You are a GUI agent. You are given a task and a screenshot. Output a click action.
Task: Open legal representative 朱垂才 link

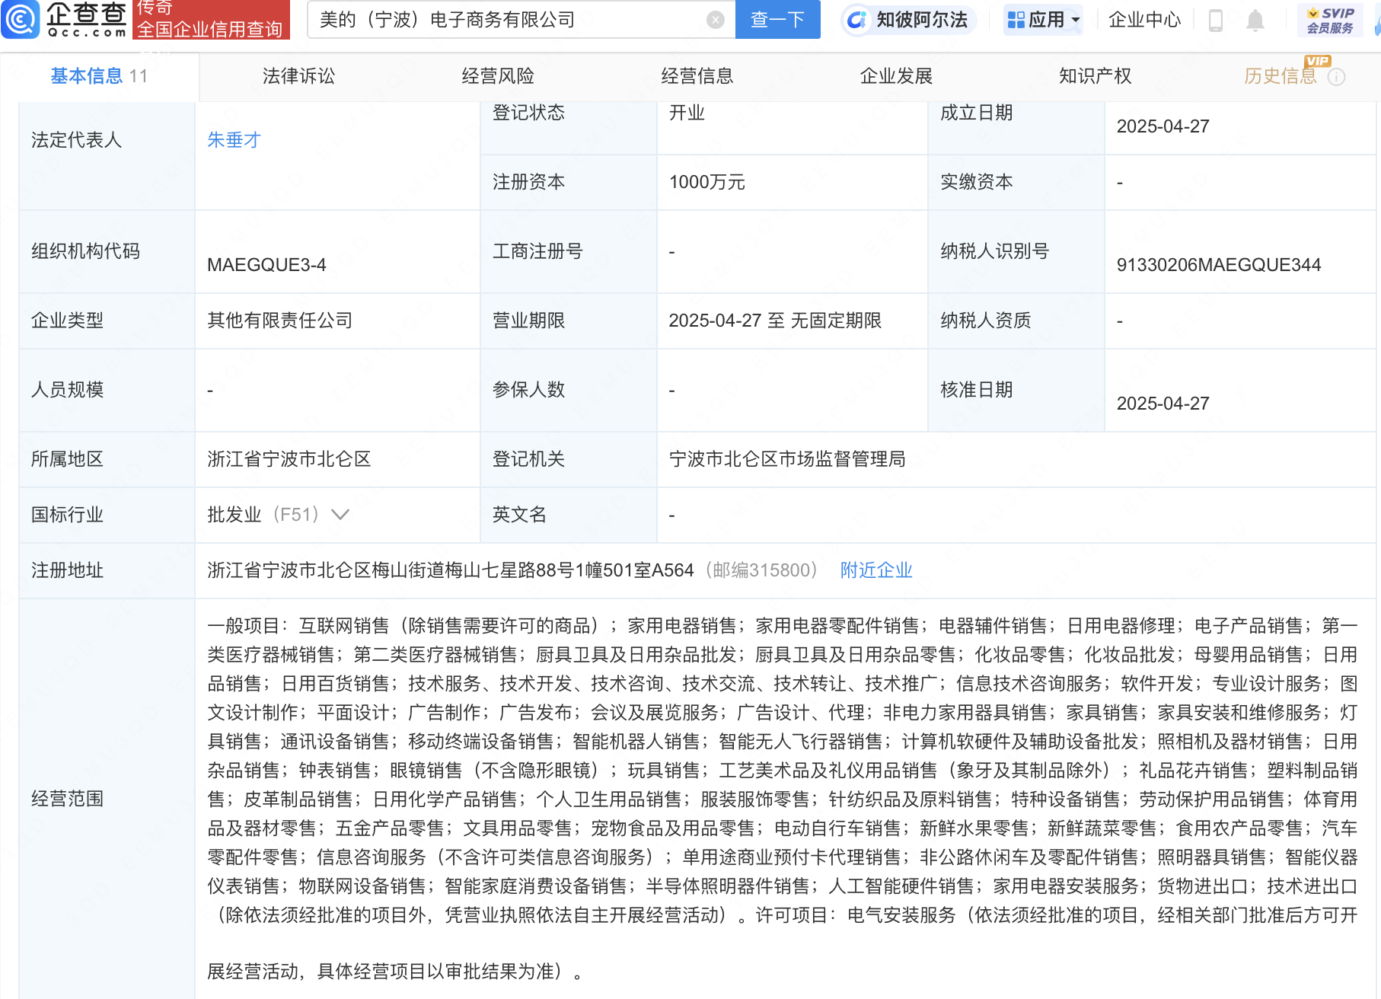tap(234, 140)
